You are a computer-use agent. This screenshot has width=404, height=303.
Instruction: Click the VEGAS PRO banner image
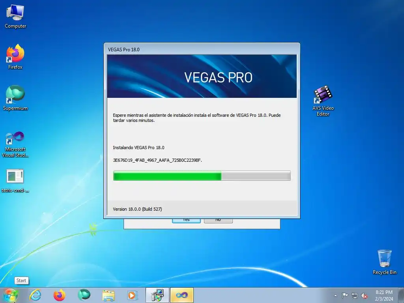click(x=202, y=76)
